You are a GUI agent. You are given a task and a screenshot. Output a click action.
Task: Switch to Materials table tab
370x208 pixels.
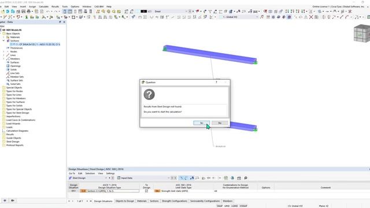tap(142, 201)
